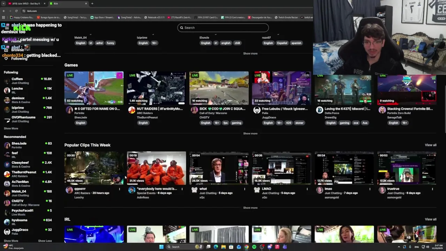Open options menu for lmao asmongold clip

(x=370, y=189)
